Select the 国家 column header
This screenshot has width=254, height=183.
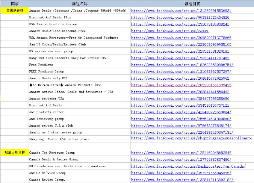[15, 3]
